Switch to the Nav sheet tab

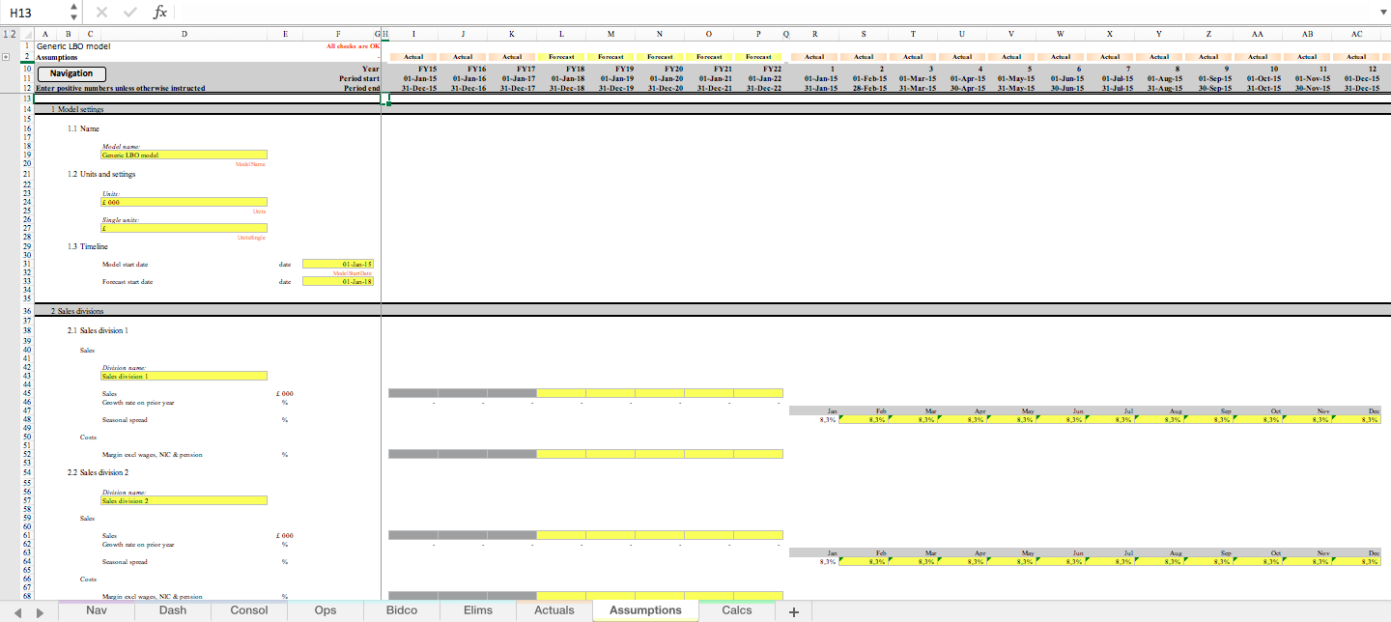click(x=96, y=609)
